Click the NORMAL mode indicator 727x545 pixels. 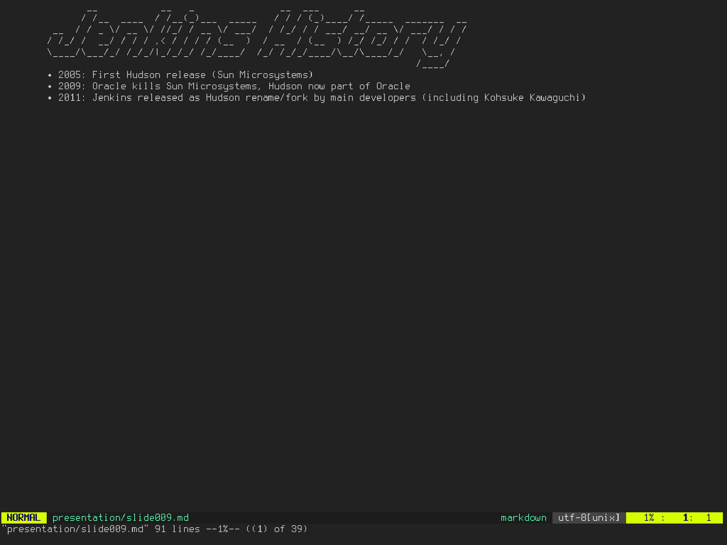point(23,517)
